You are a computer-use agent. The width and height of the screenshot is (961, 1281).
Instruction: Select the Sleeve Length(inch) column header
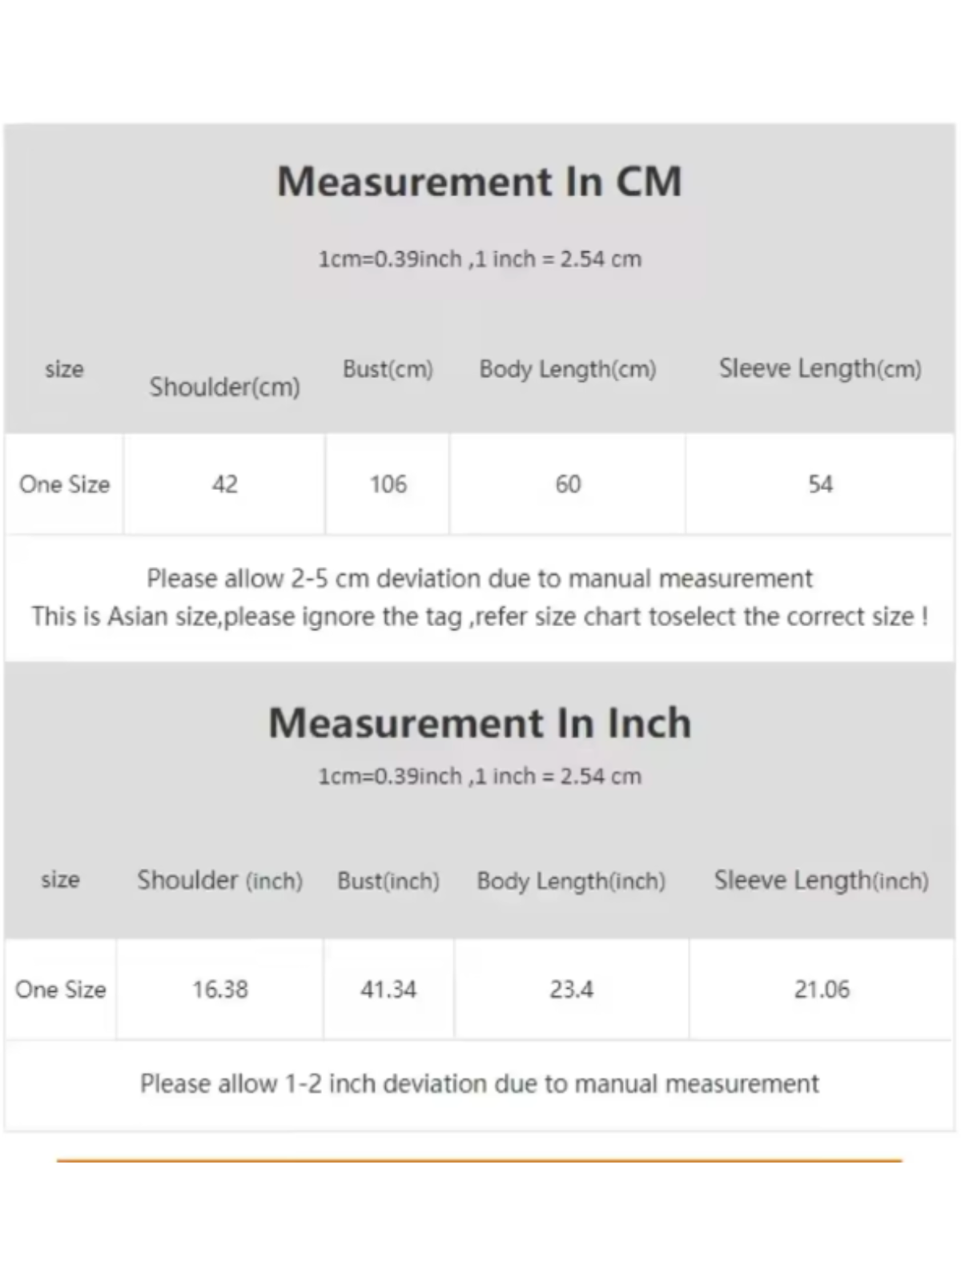click(x=821, y=881)
